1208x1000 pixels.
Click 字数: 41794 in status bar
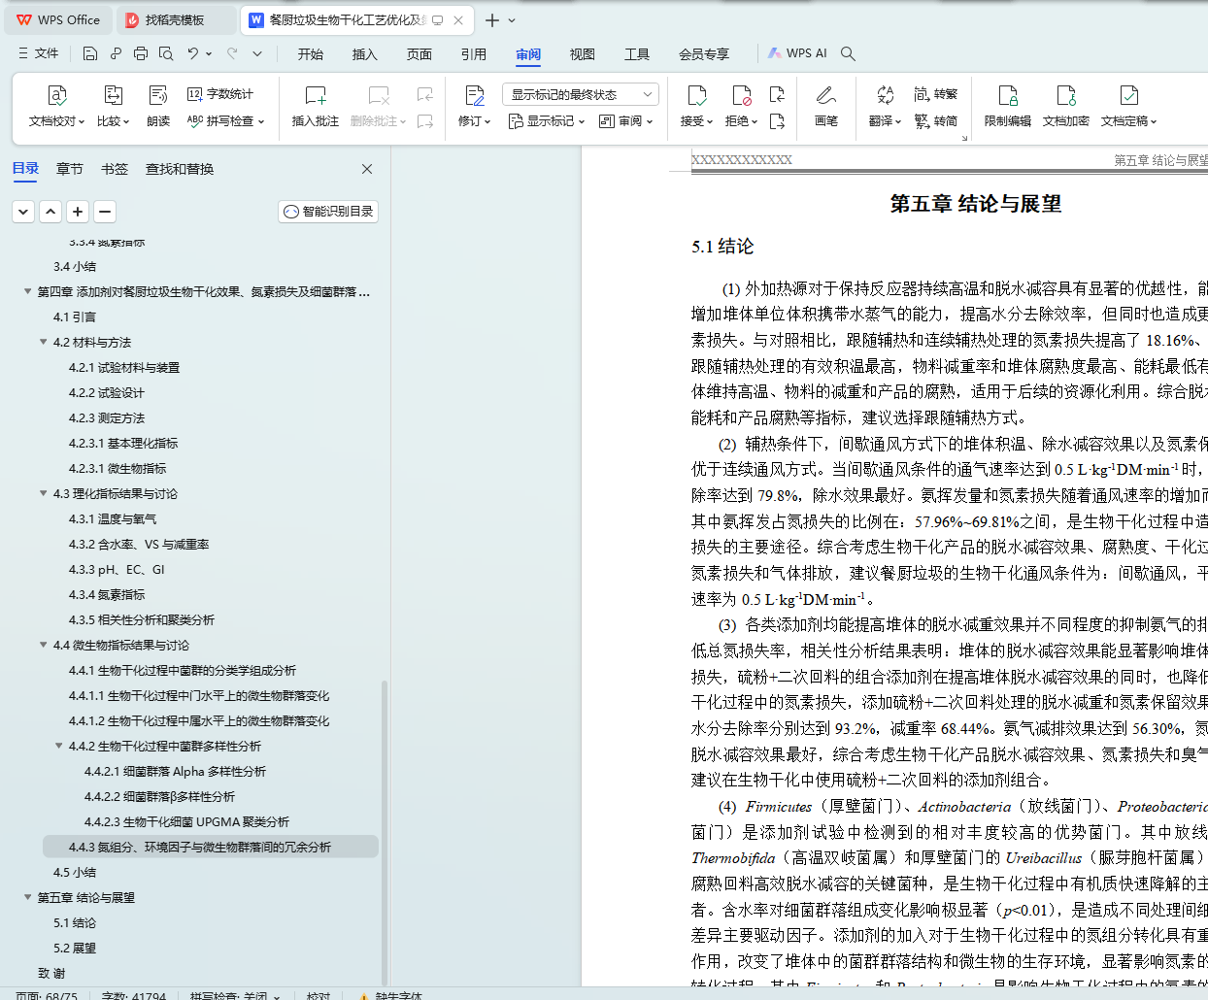point(133,995)
